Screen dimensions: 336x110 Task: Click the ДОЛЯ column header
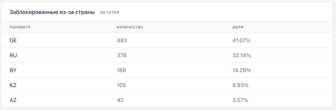tap(238, 27)
